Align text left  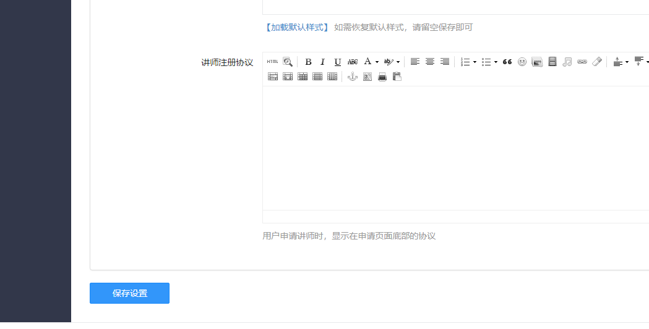pos(415,62)
